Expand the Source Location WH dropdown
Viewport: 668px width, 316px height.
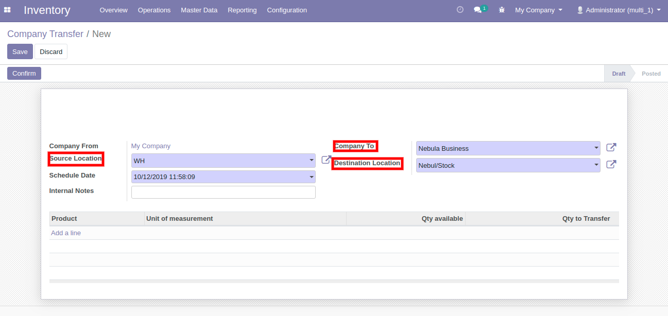click(x=311, y=161)
